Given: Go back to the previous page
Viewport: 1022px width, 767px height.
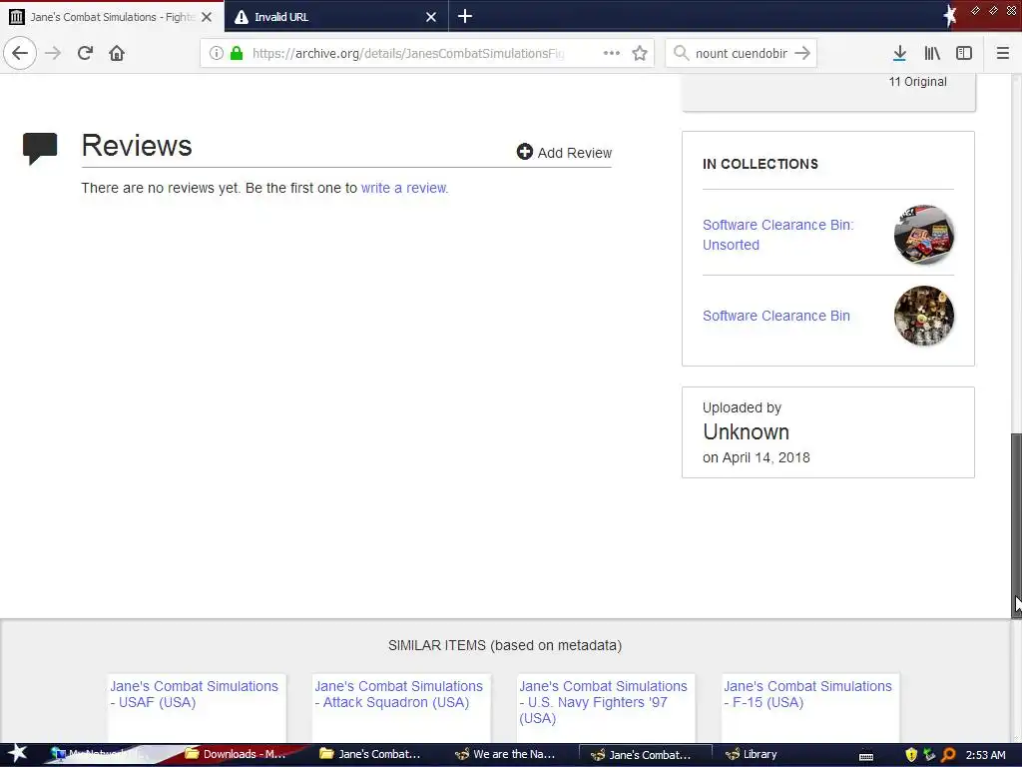Looking at the screenshot, I should (x=20, y=53).
